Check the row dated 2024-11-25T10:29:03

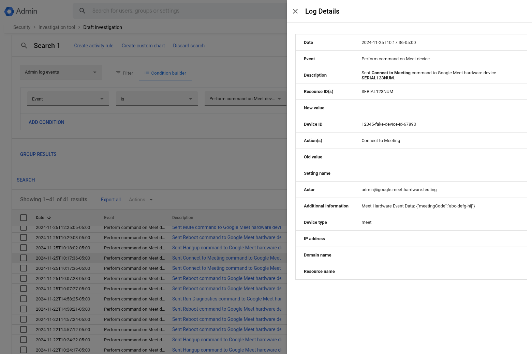[x=24, y=237]
